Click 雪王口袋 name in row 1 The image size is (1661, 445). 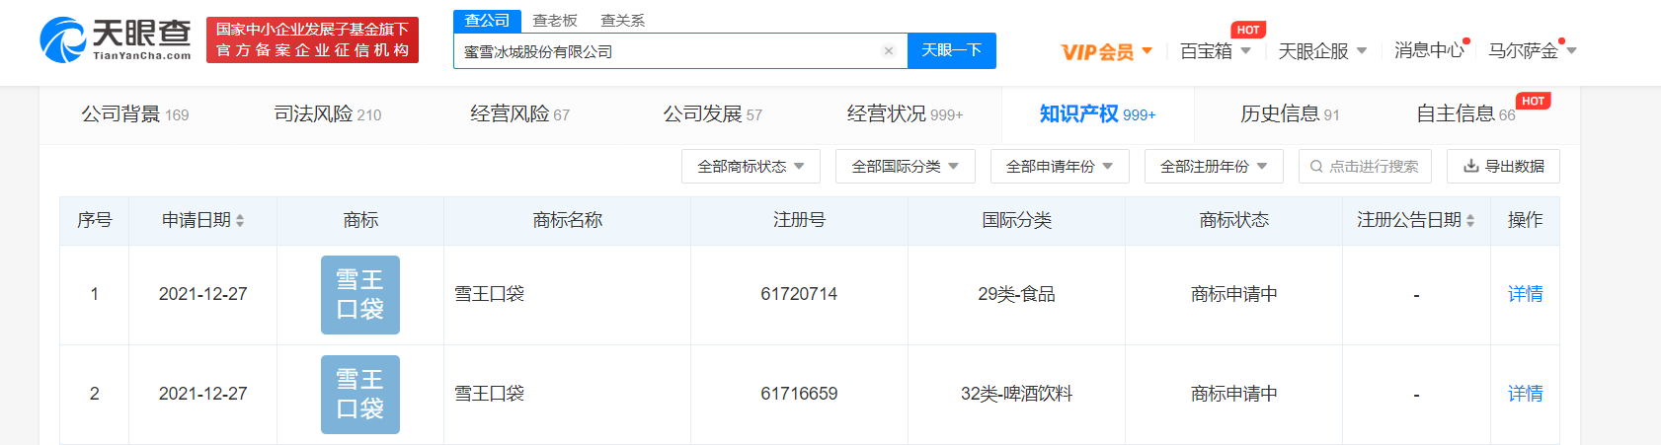(489, 294)
